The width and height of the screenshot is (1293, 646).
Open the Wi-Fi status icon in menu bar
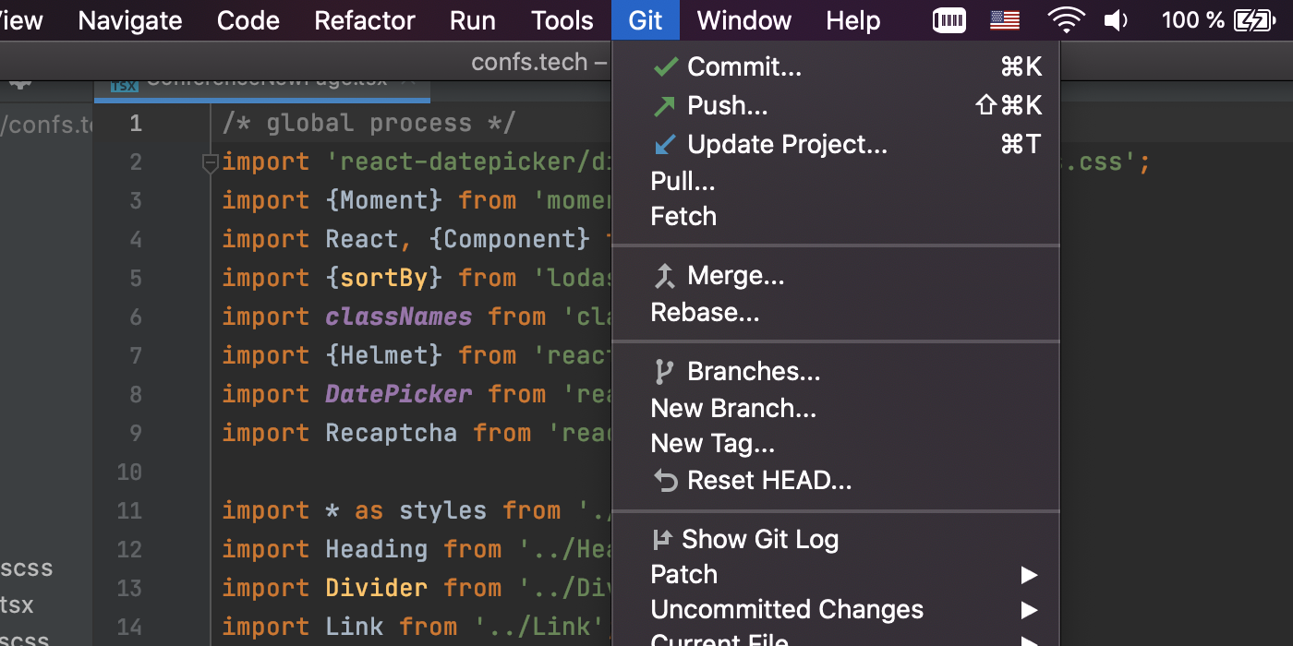point(1066,20)
